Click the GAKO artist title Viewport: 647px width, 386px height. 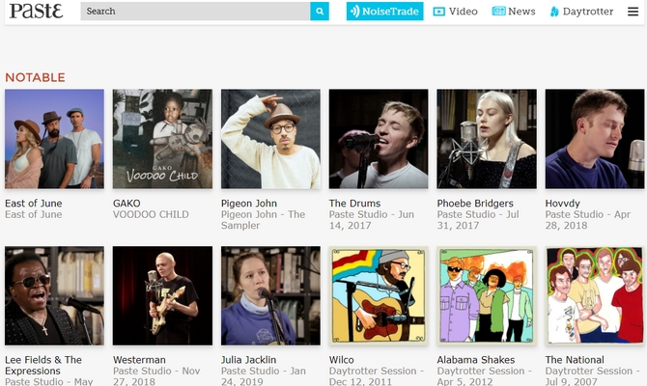click(127, 204)
